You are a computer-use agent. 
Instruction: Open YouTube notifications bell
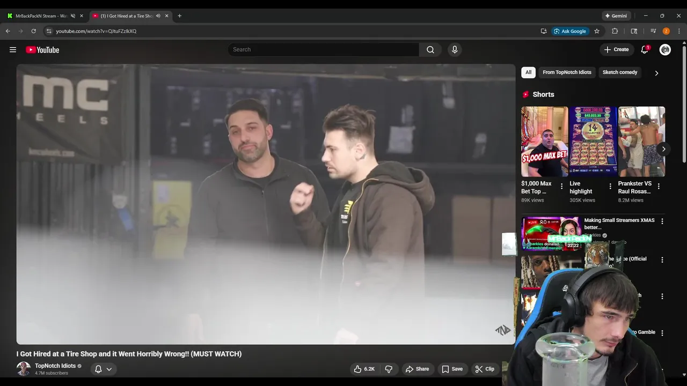coord(645,50)
